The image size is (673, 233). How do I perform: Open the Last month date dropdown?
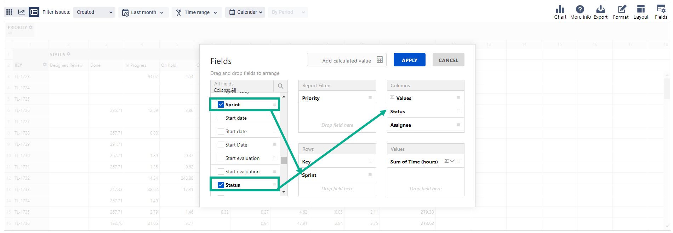click(143, 12)
